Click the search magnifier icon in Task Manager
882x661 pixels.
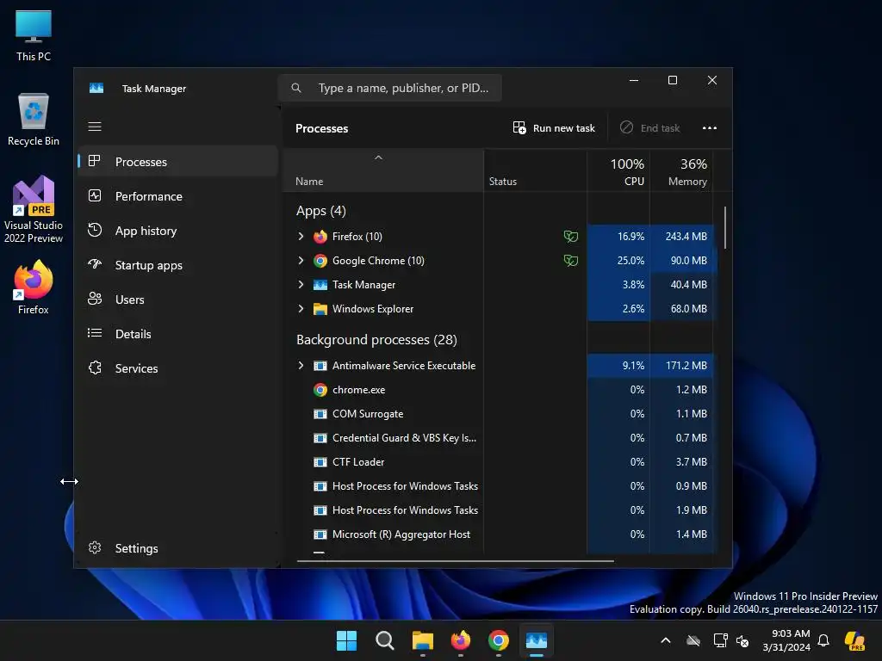(x=296, y=88)
